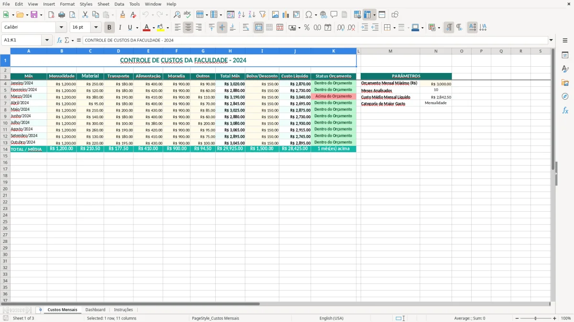Open the font size dropdown
574x322 pixels.
[96, 28]
